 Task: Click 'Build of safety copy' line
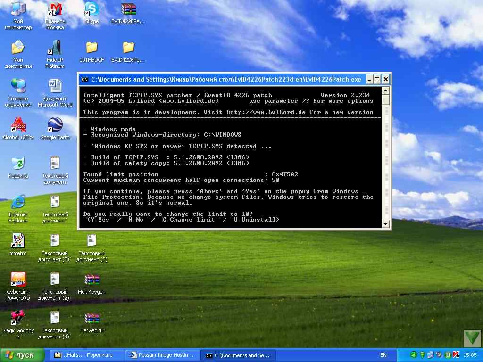pyautogui.click(x=167, y=163)
